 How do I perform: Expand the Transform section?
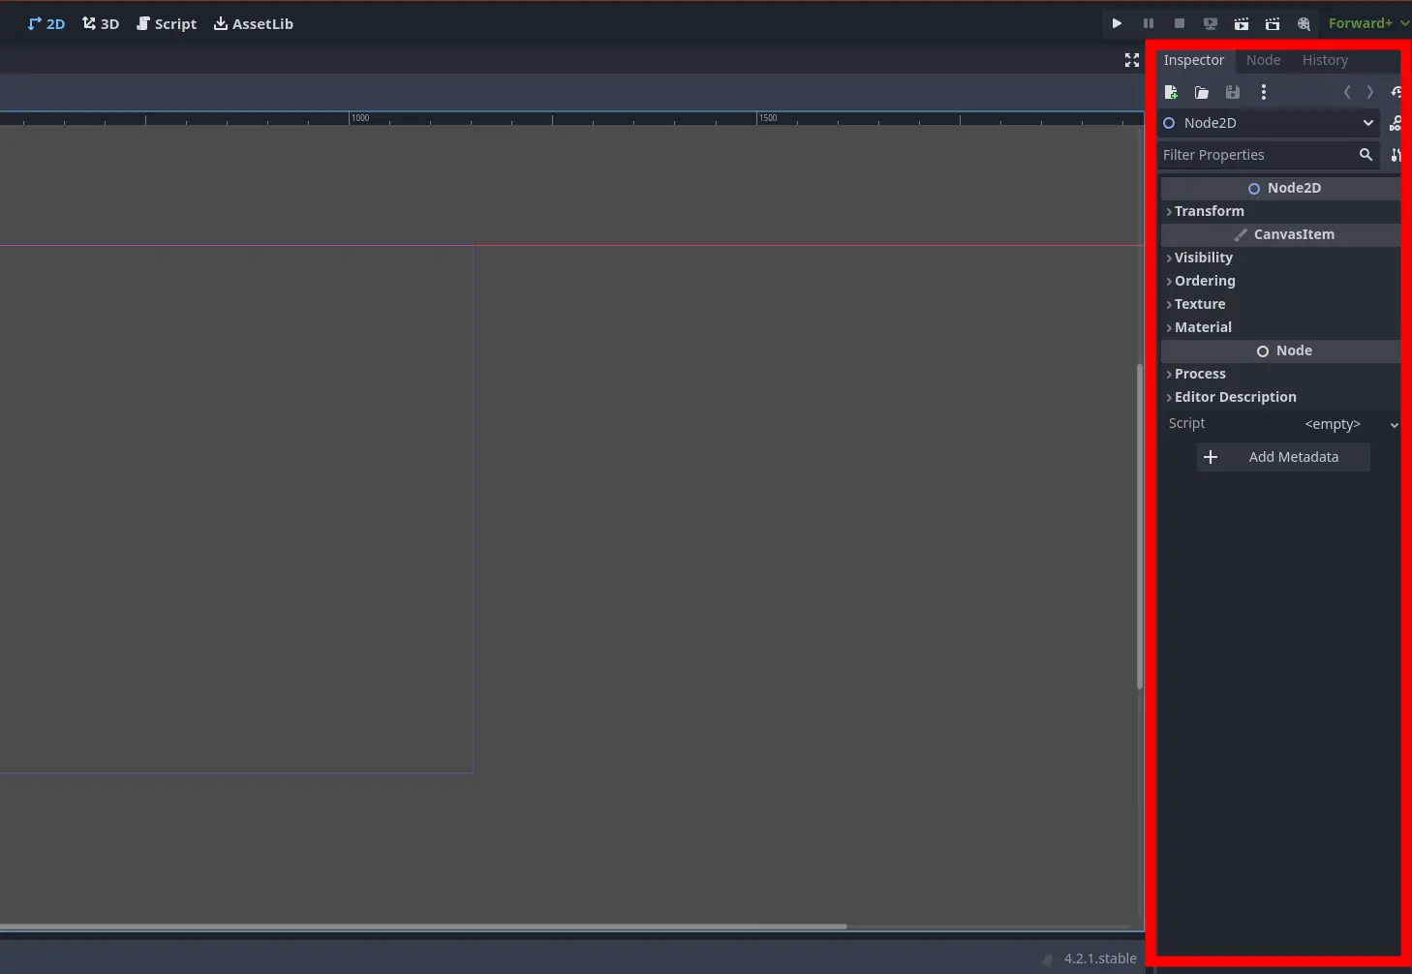[1209, 211]
